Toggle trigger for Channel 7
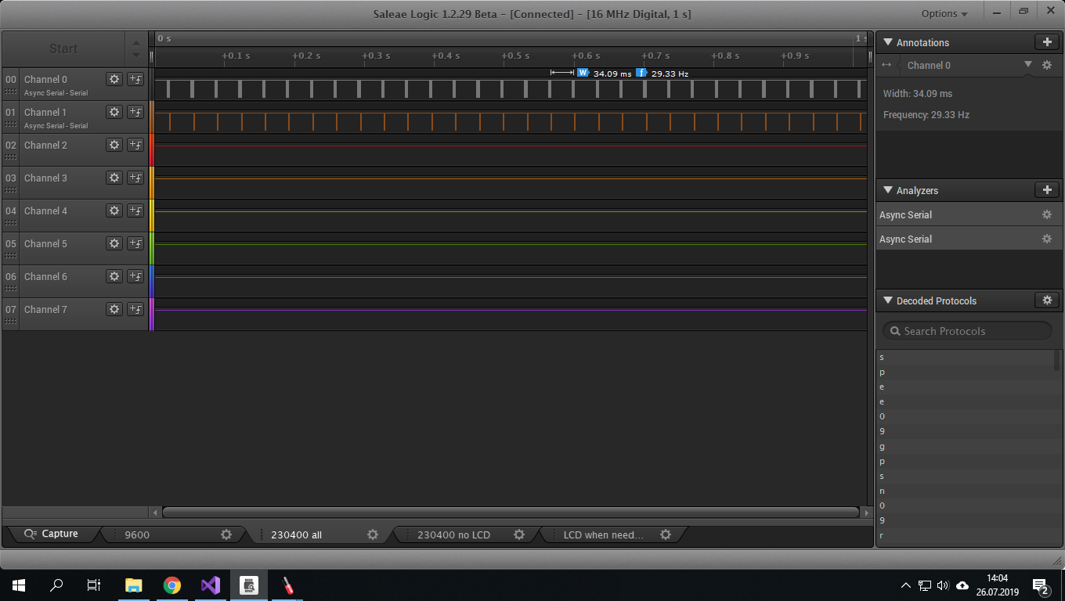Image resolution: width=1065 pixels, height=601 pixels. click(x=135, y=309)
